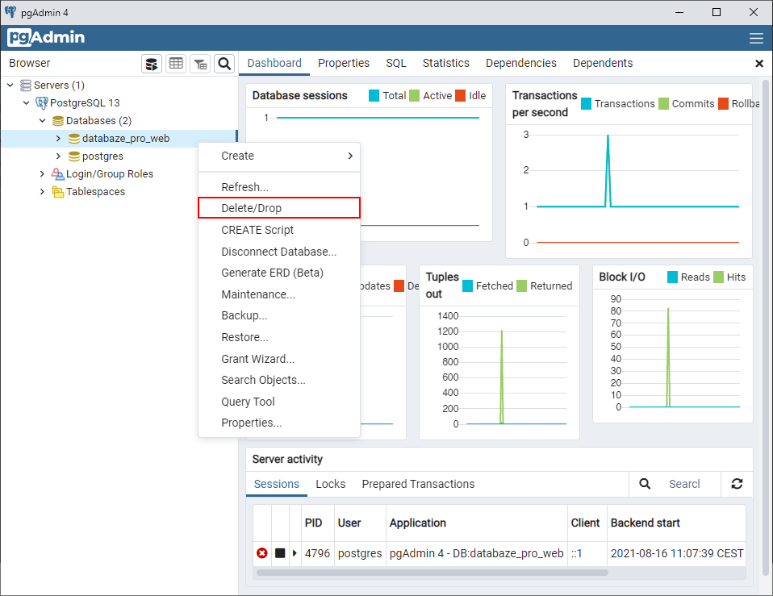
Task: Expand session details arrow for PID 4796
Action: 295,553
